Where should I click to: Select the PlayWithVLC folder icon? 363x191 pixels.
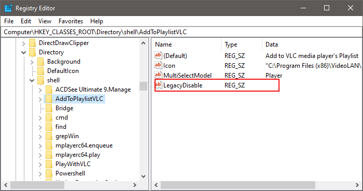[x=49, y=164]
